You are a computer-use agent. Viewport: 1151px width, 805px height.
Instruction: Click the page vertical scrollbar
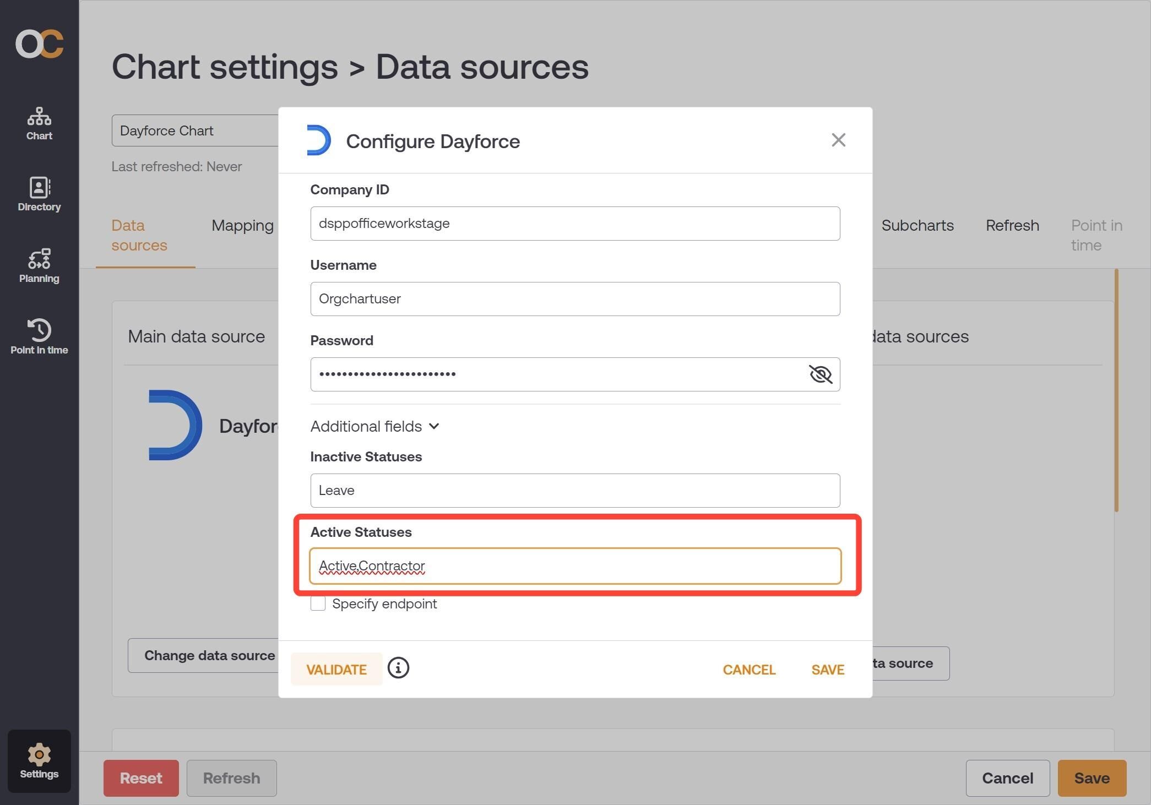(x=1116, y=390)
